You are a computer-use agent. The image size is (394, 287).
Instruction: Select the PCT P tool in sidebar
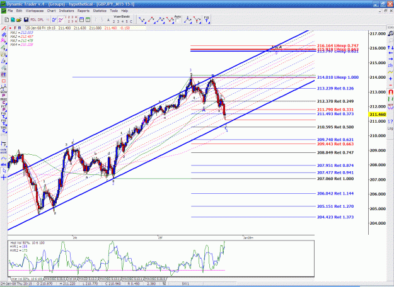4,108
